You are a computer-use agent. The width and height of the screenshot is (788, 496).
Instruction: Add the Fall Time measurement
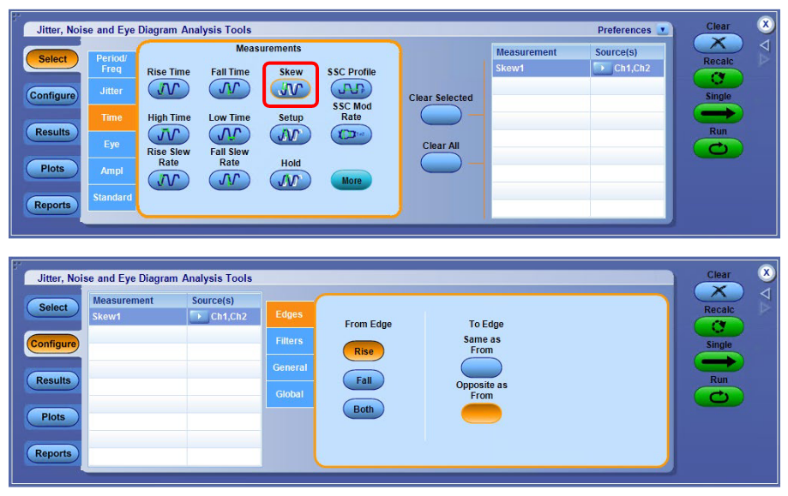coord(229,88)
